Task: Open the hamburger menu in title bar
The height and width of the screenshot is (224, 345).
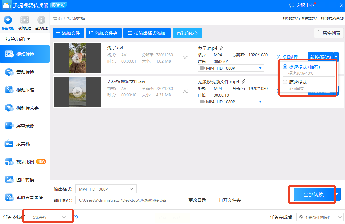Action: (322, 5)
